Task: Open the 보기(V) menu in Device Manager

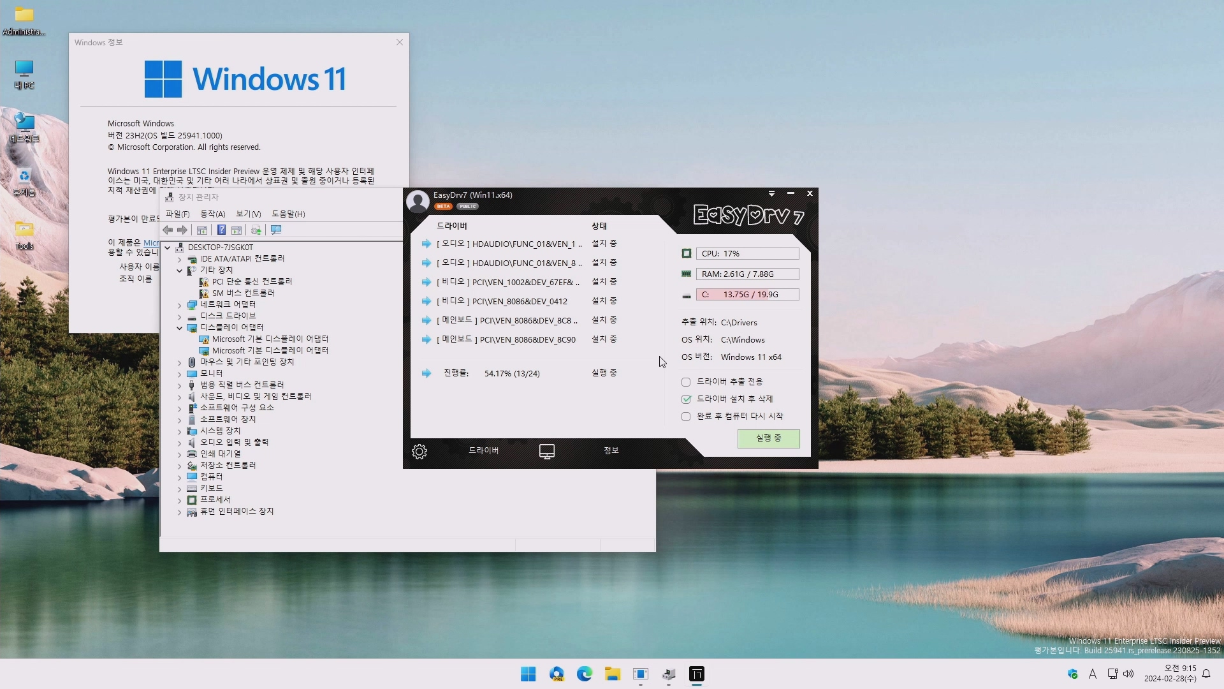Action: tap(249, 214)
